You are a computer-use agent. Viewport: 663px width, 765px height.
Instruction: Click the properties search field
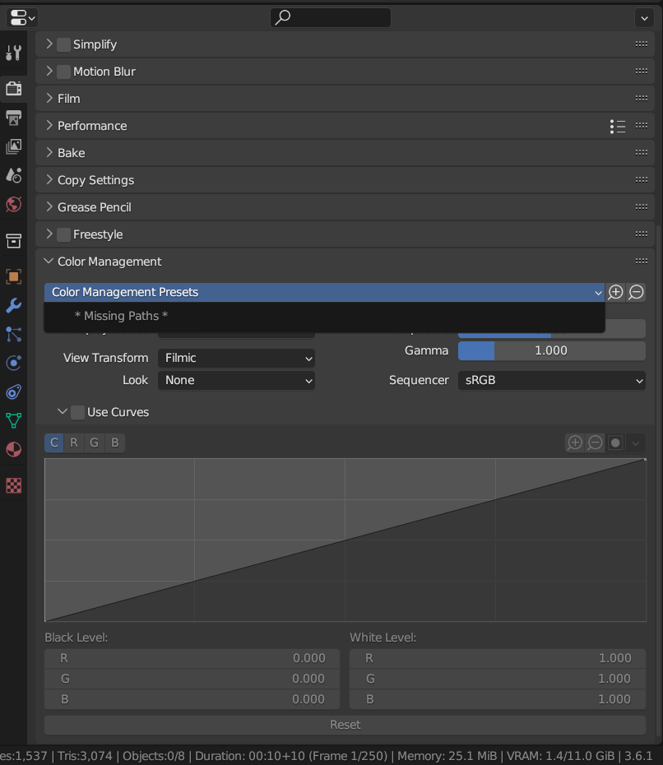(331, 17)
